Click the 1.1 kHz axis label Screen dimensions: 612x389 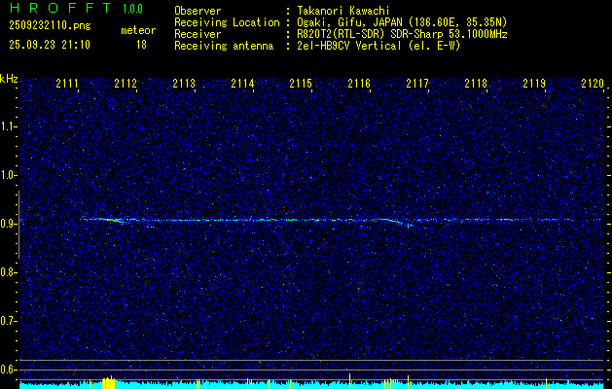[x=8, y=126]
